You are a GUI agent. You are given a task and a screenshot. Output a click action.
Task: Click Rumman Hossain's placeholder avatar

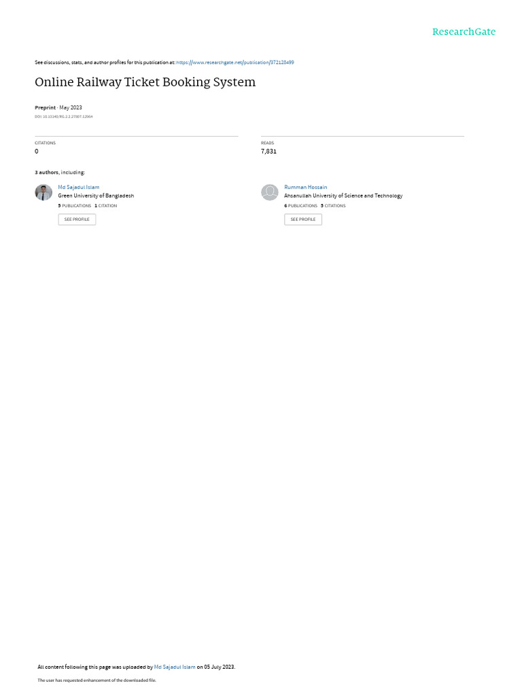[269, 192]
